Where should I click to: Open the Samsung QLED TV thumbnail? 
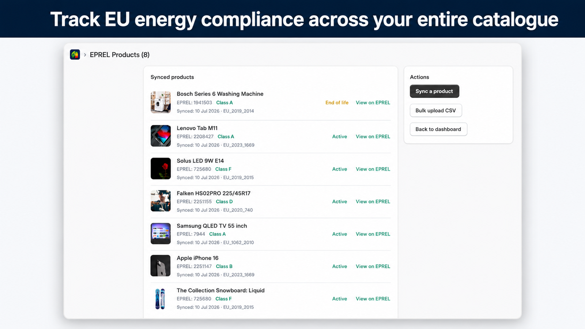pyautogui.click(x=161, y=234)
